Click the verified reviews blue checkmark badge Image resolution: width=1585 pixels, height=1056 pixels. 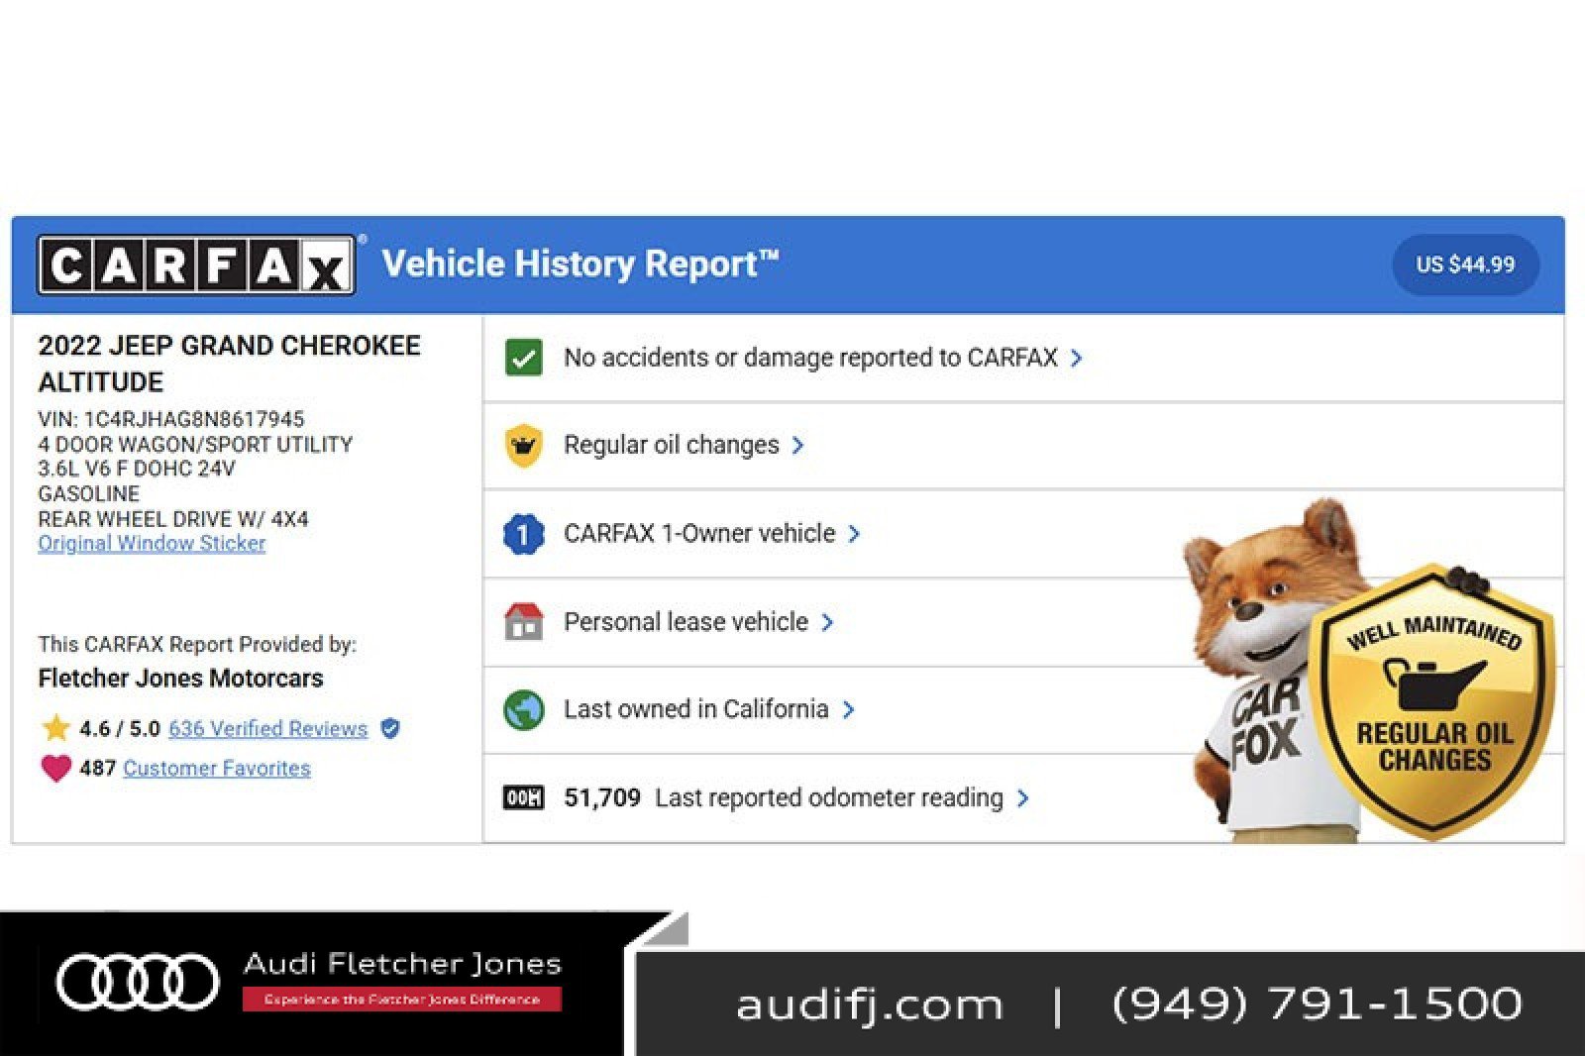390,729
